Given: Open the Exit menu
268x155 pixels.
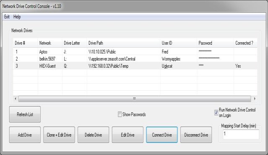Looking at the screenshot, I should pos(7,17).
